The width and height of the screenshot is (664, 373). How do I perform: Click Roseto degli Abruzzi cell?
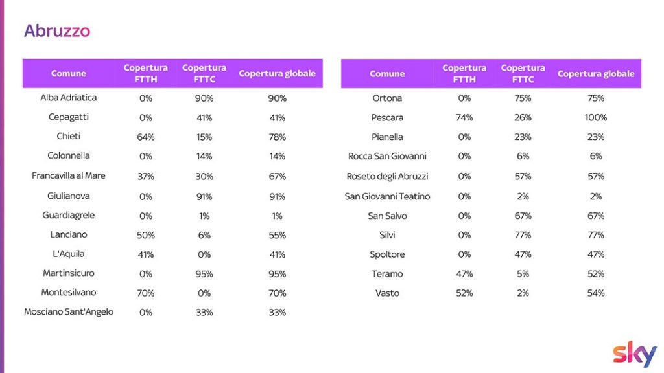click(x=387, y=176)
